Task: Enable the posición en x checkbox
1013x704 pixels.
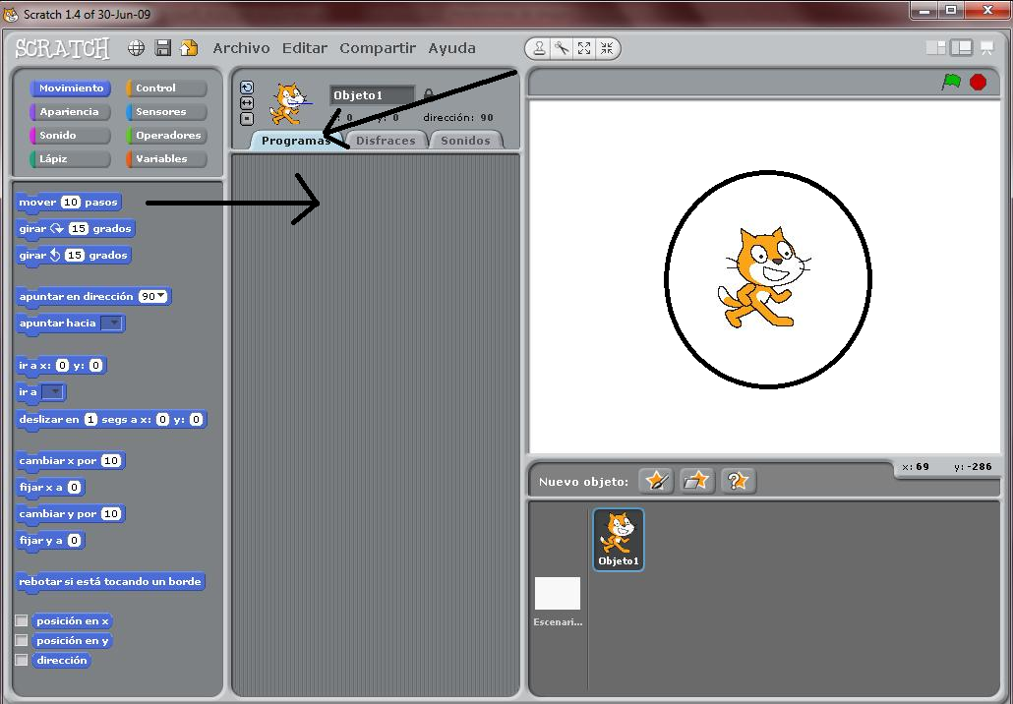Action: coord(22,620)
